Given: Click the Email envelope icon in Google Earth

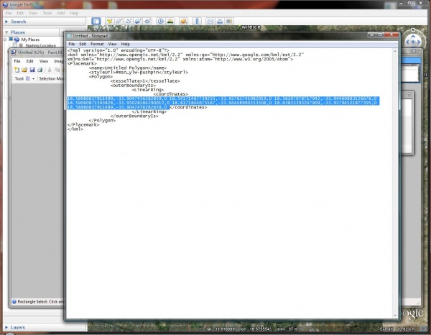Looking at the screenshot, I should point(210,21).
